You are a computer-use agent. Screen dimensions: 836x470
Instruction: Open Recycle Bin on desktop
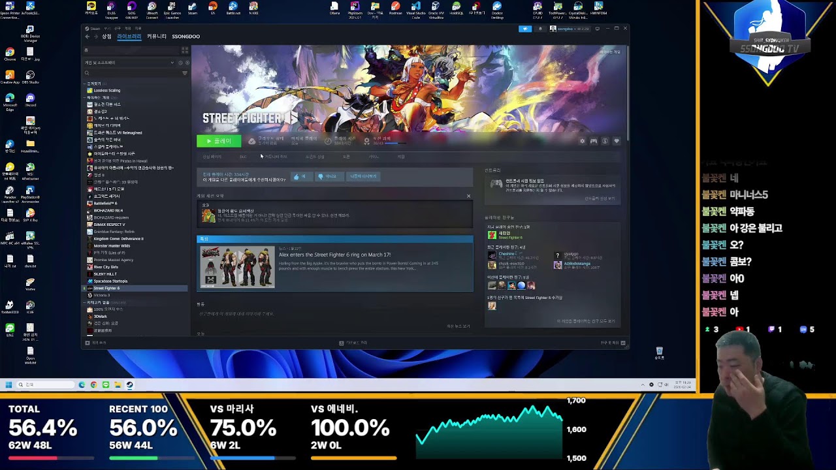[659, 353]
